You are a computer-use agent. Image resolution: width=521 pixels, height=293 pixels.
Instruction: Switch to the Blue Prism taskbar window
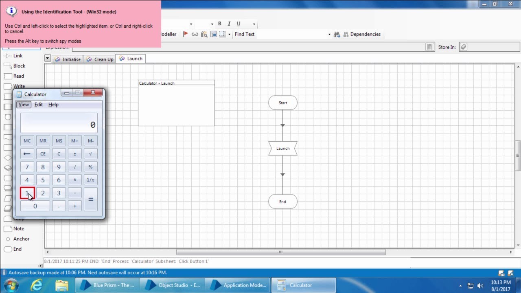pos(107,285)
